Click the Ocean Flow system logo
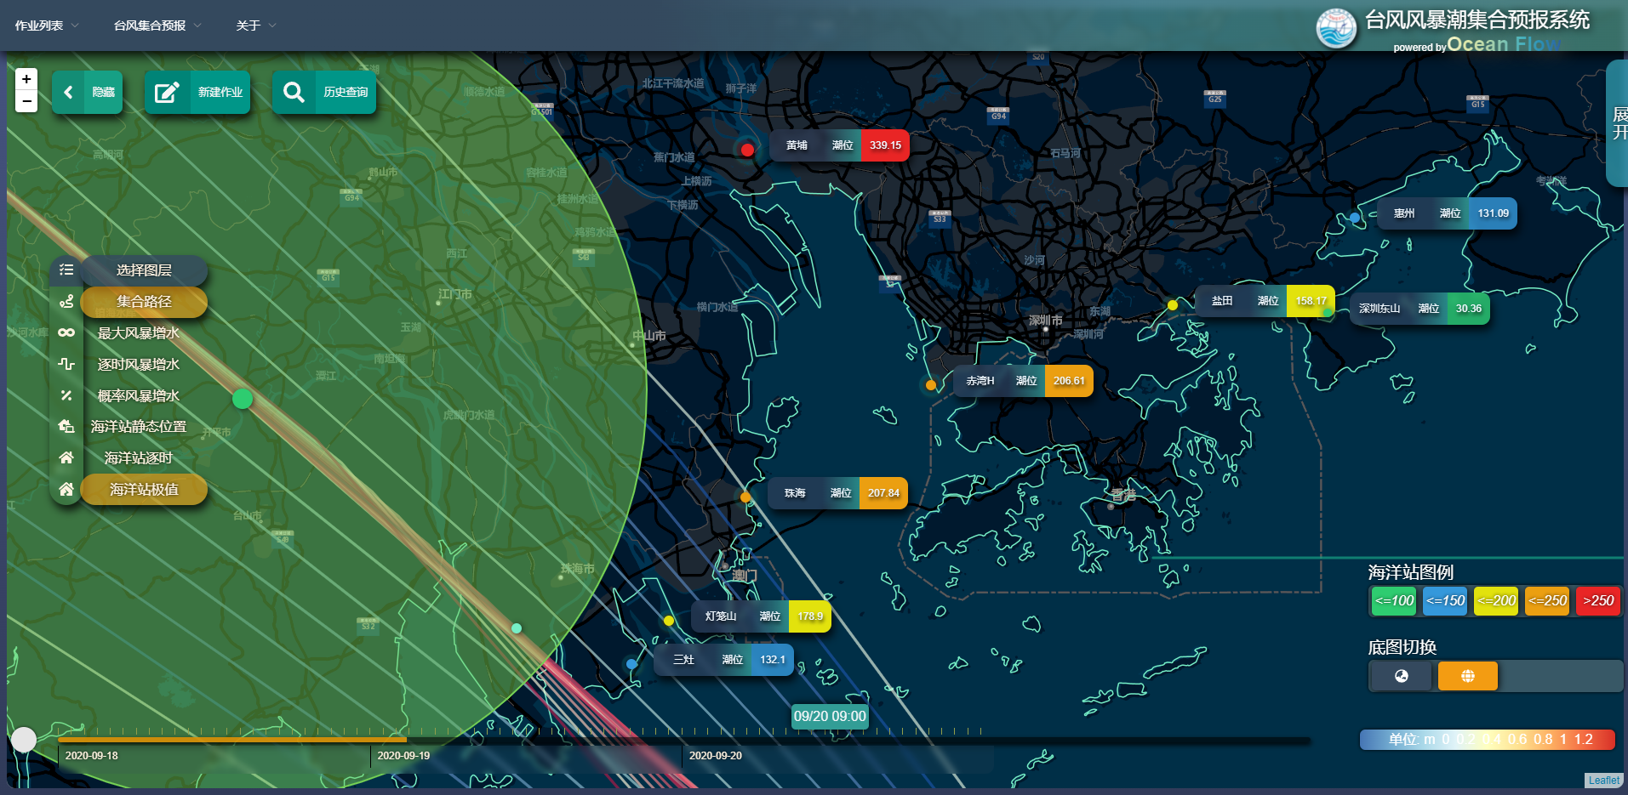1628x795 pixels. point(1336,28)
